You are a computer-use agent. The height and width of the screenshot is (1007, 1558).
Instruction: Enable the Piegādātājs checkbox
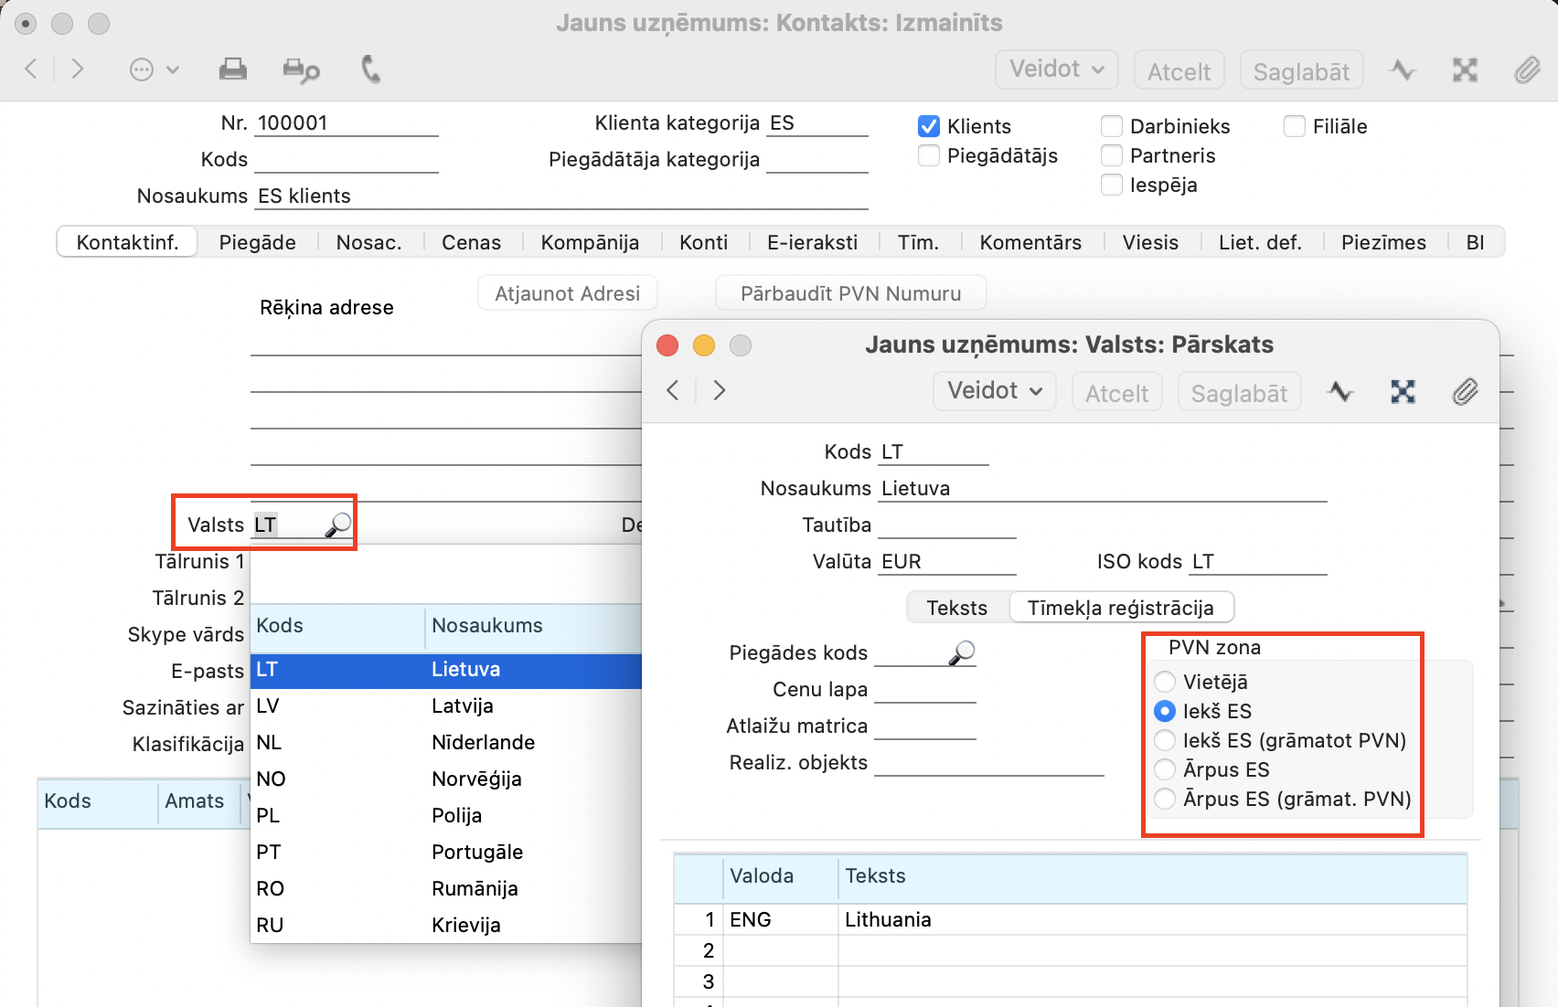click(x=929, y=155)
